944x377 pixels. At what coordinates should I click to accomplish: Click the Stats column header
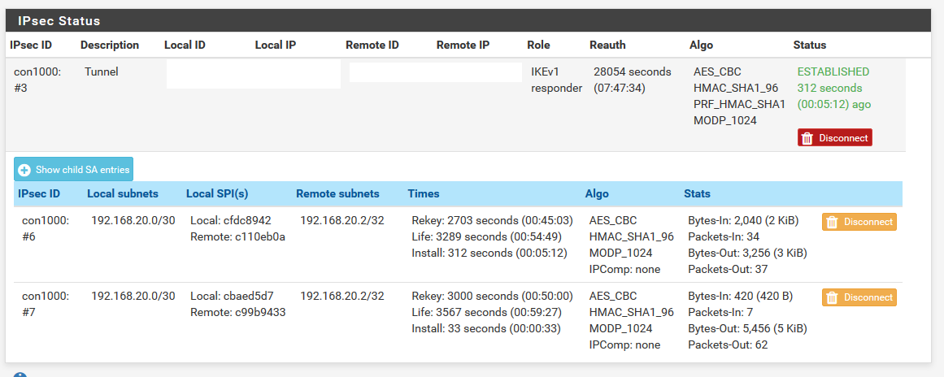click(697, 193)
